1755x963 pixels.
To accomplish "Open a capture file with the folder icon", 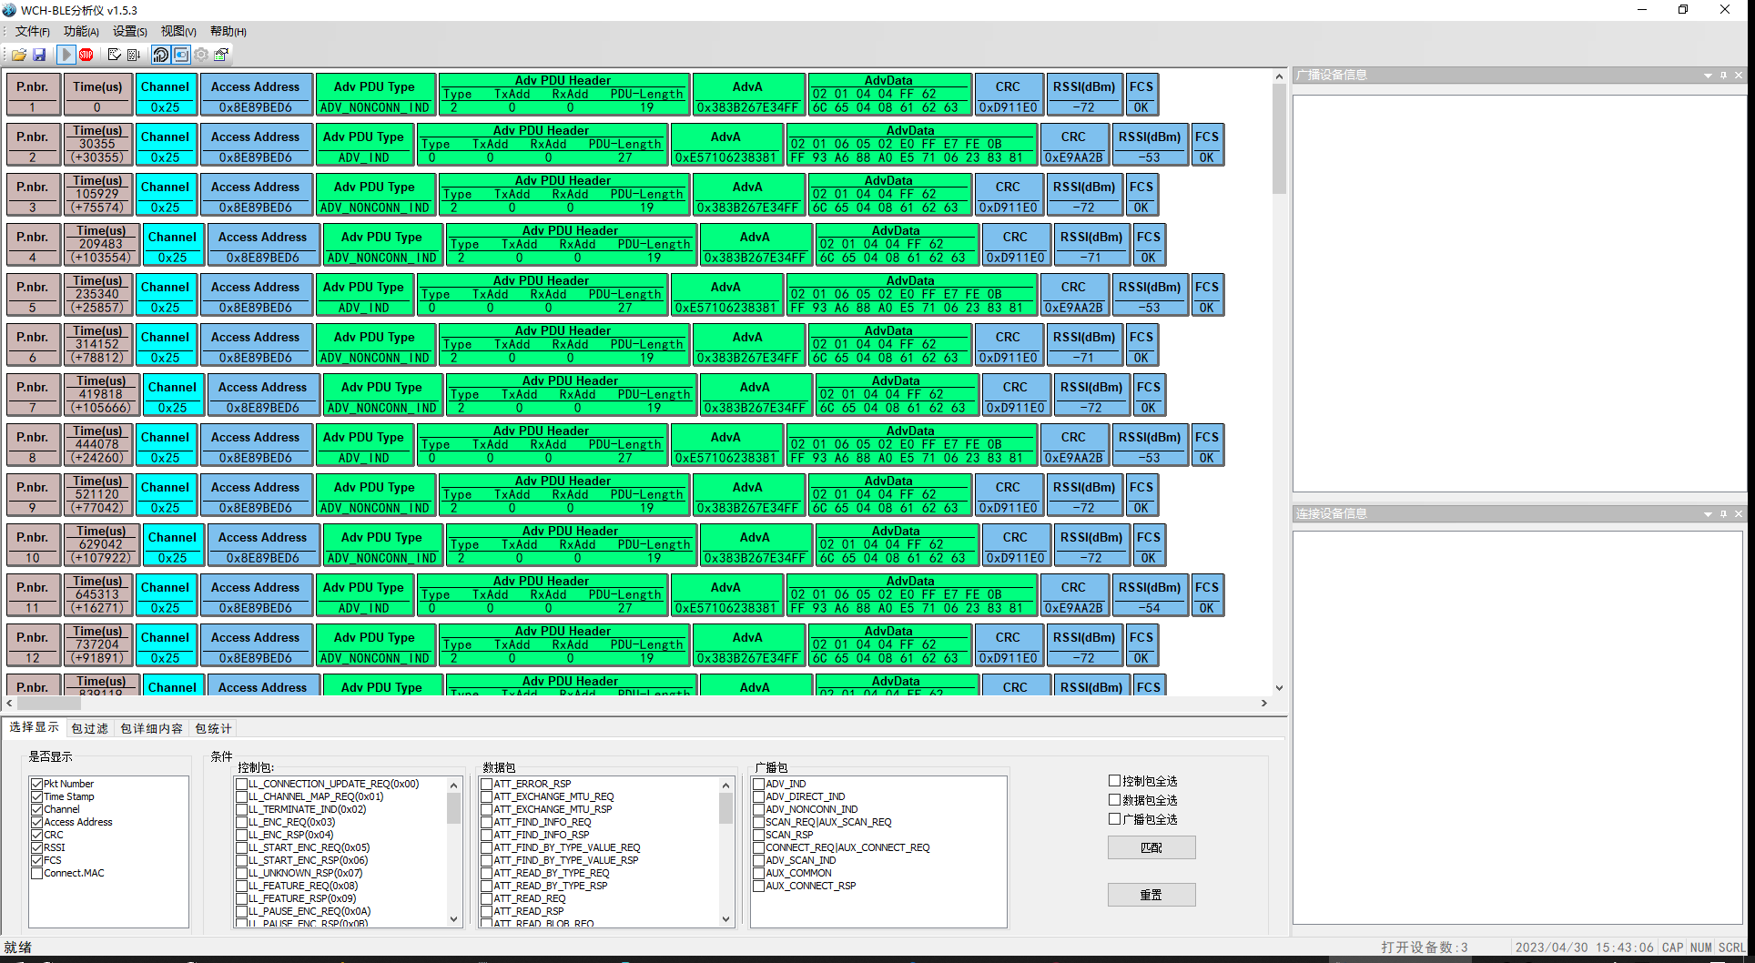I will (19, 55).
